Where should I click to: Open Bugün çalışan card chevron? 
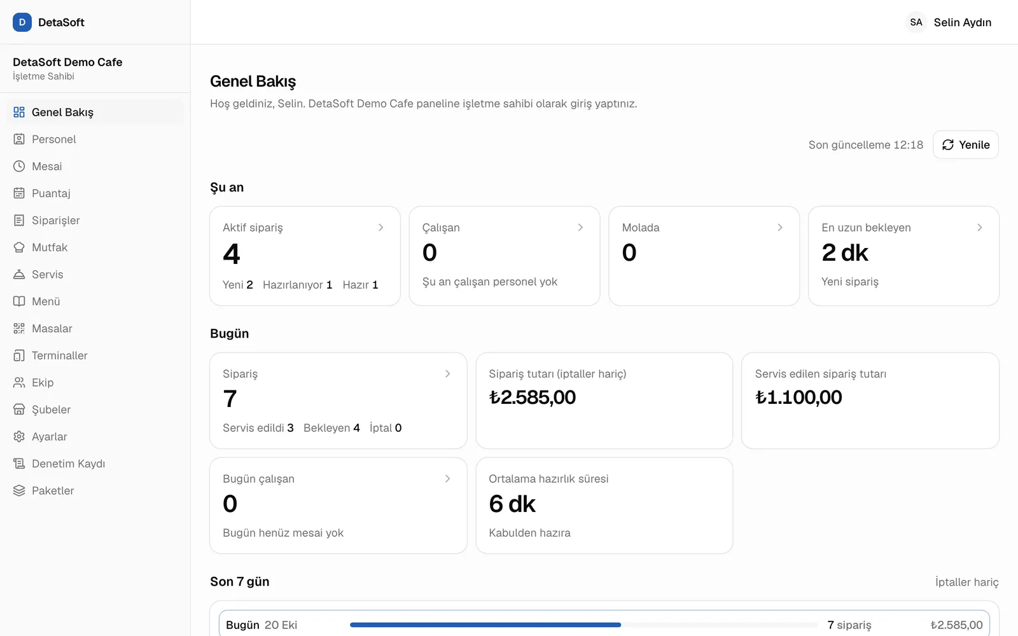pyautogui.click(x=448, y=478)
